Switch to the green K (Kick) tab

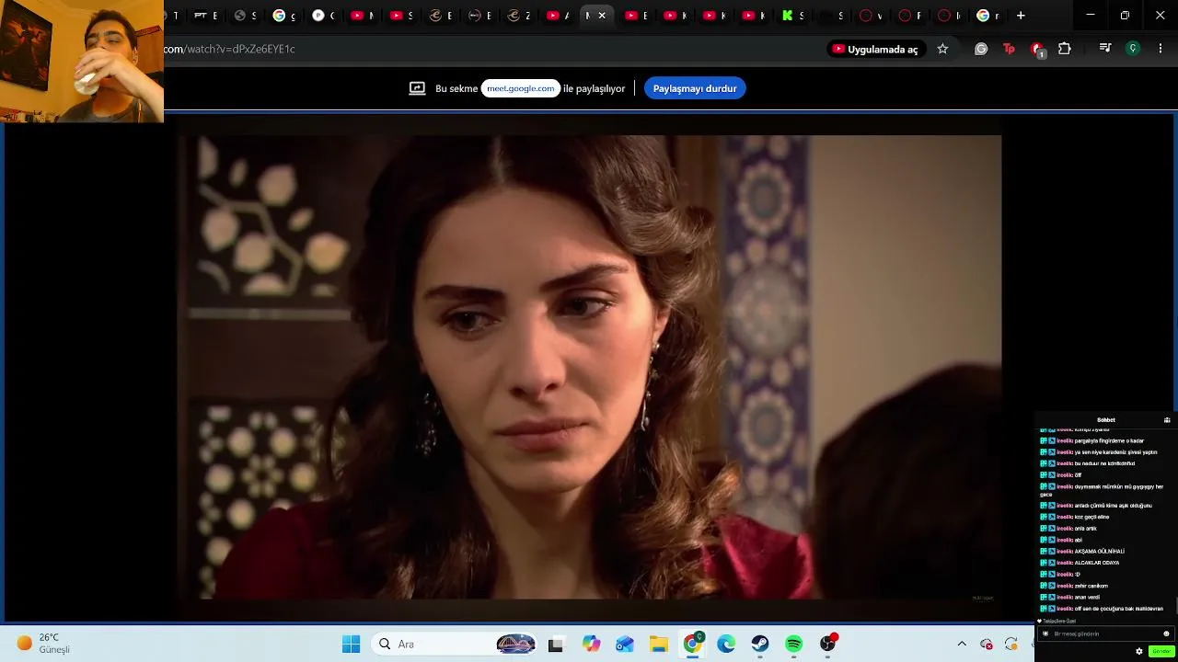pyautogui.click(x=793, y=16)
